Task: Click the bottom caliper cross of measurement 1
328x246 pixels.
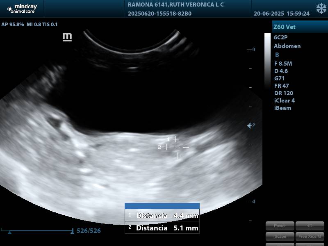Action: click(177, 156)
